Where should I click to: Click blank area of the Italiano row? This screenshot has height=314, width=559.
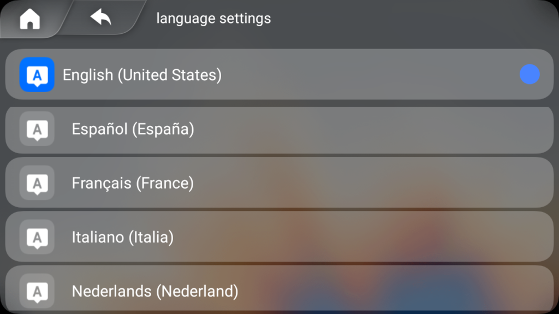click(x=364, y=237)
